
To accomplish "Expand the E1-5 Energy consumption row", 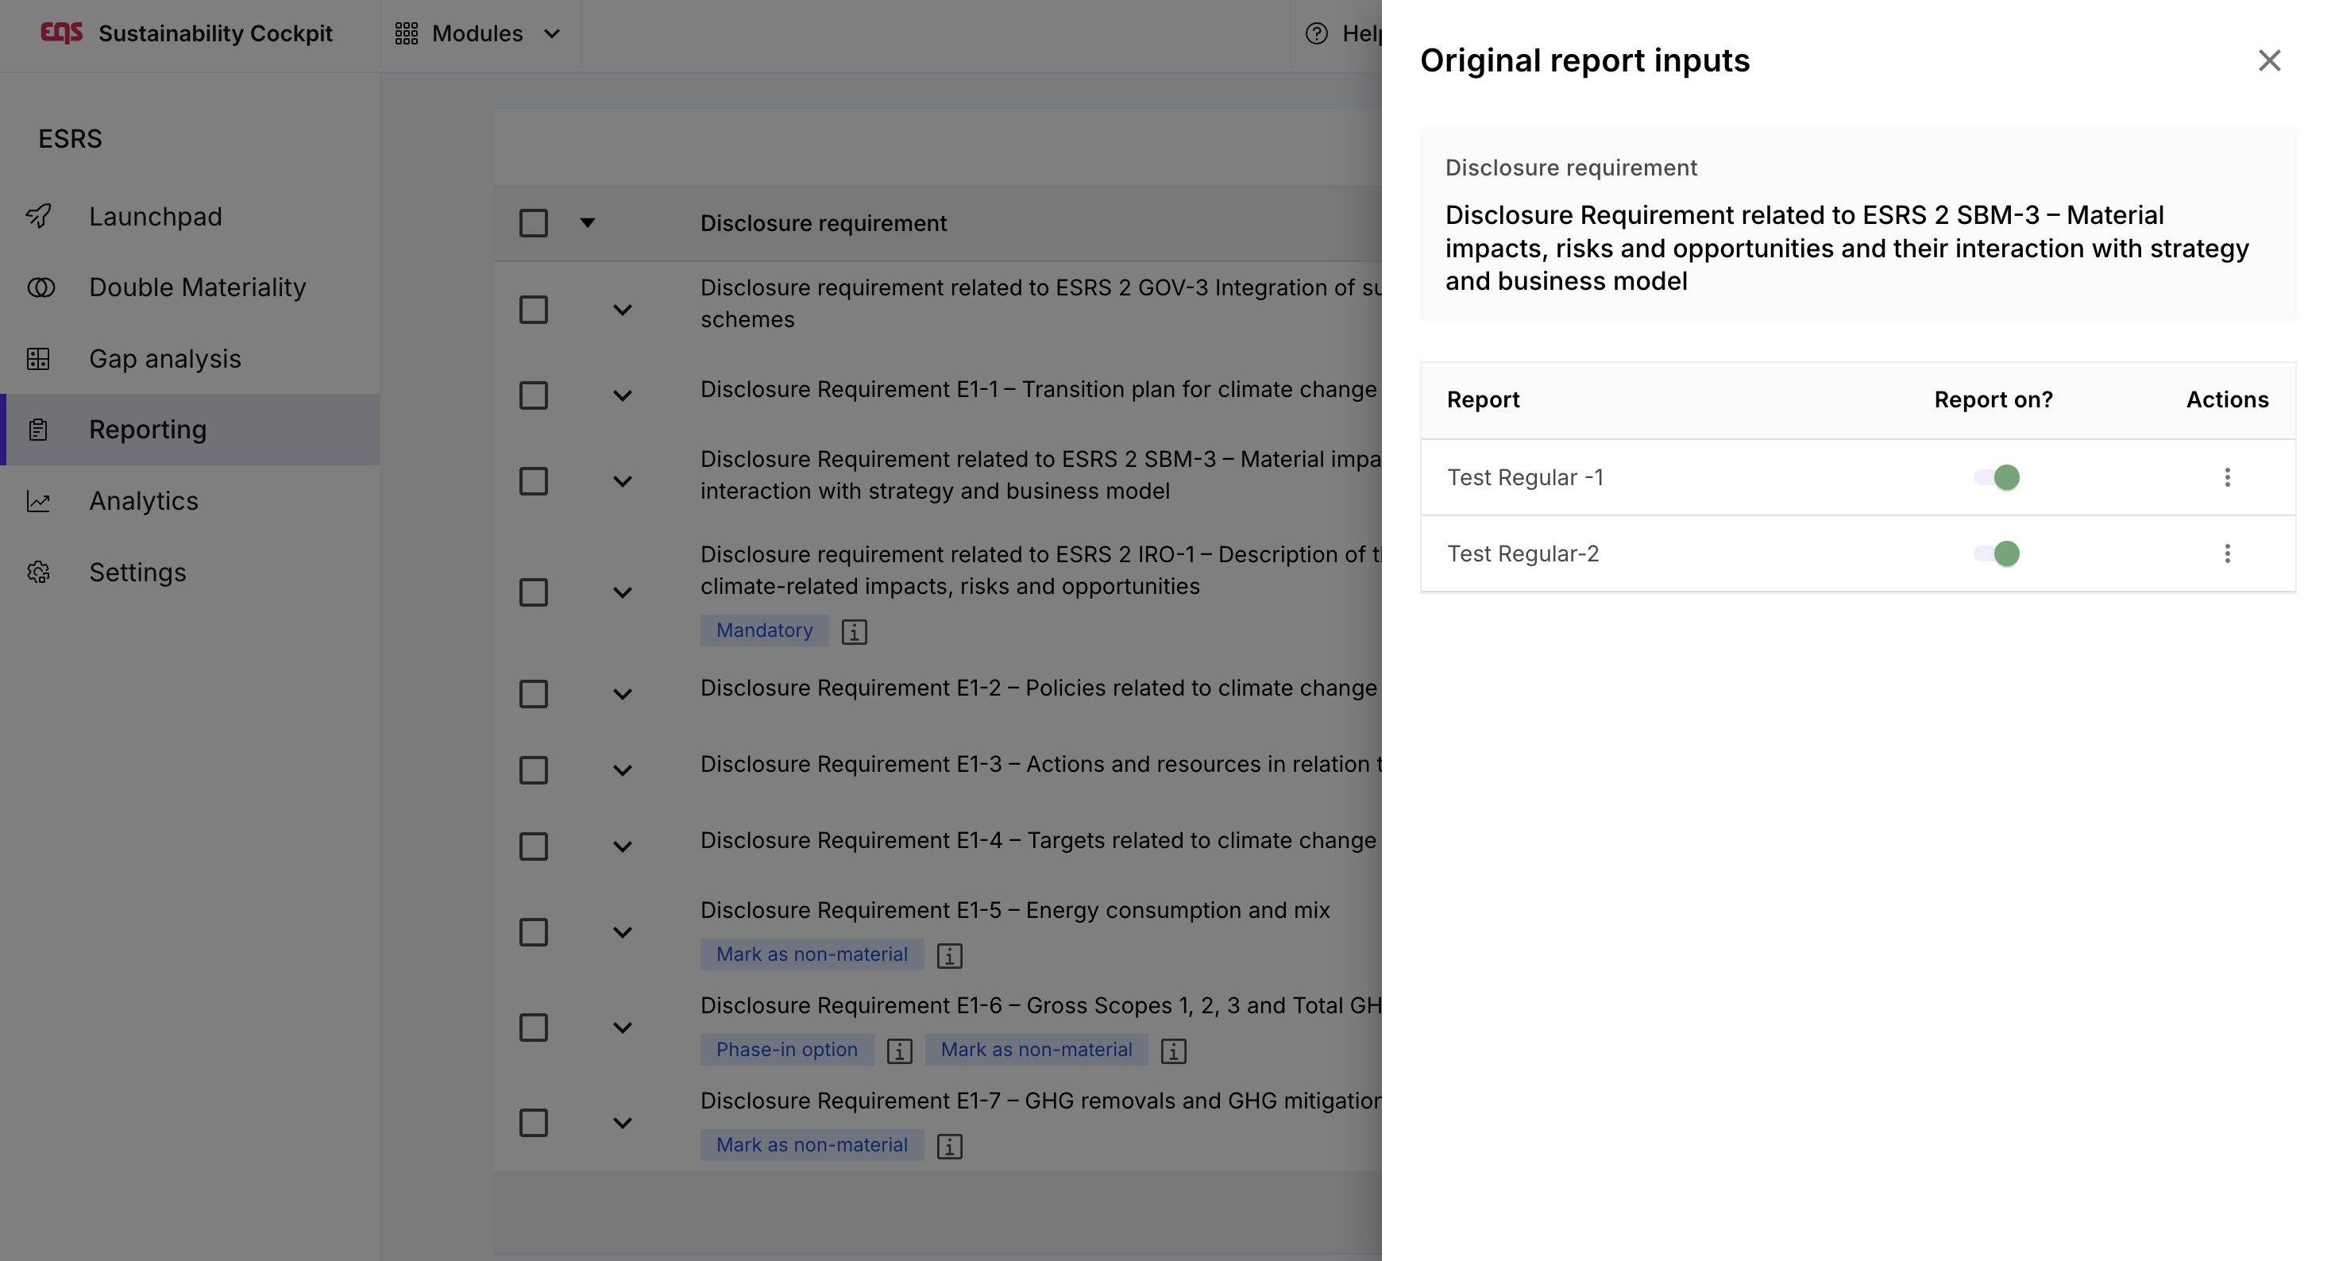I will tap(622, 933).
